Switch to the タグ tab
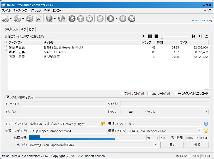 click(x=23, y=30)
